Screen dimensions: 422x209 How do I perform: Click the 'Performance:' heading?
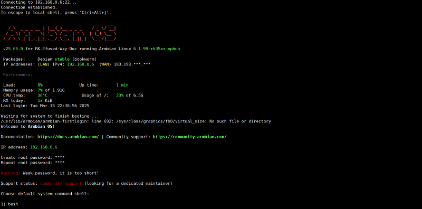coord(18,74)
